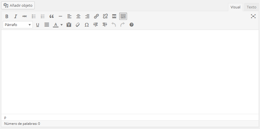260x129 pixels.
Task: Click the Añadir objeto button
Action: tap(18, 6)
